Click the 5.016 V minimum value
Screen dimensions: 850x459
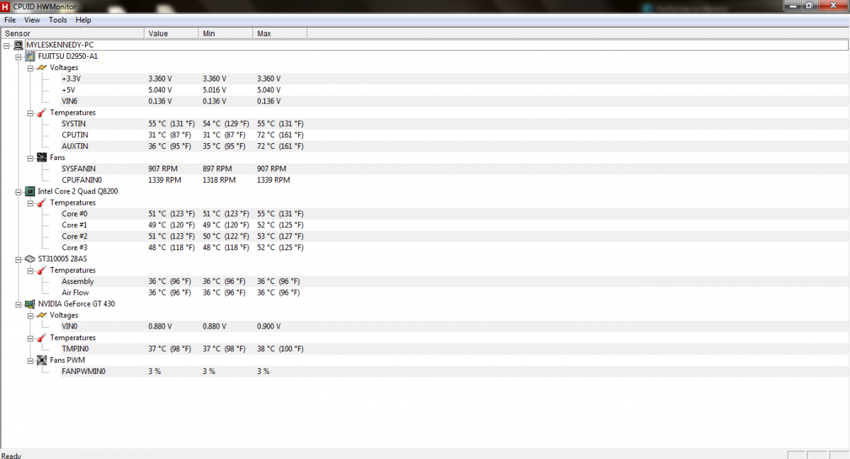coord(215,90)
